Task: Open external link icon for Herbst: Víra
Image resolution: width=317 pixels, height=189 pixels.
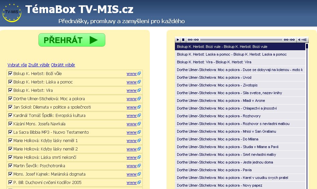Action: (x=139, y=90)
